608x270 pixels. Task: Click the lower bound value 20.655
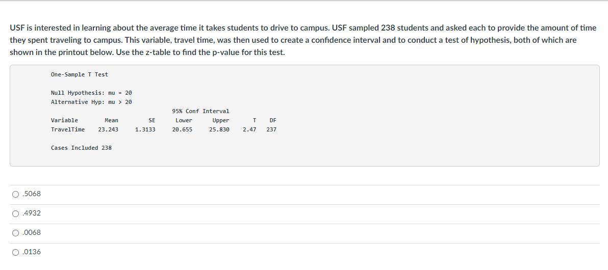tap(182, 129)
